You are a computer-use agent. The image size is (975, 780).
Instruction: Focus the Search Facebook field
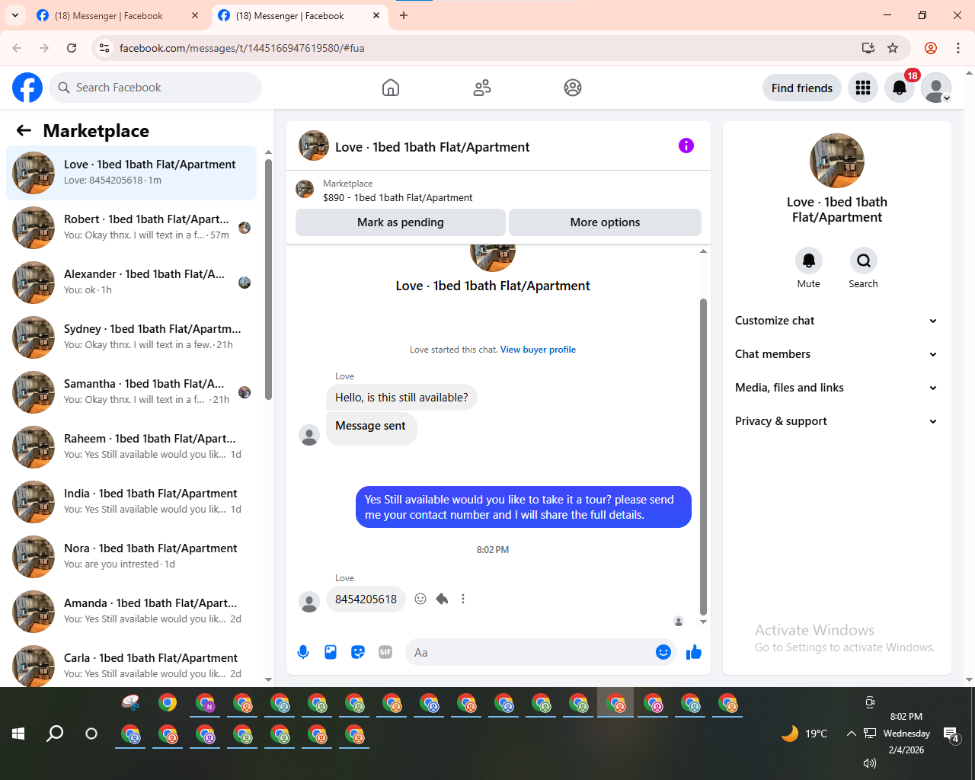point(155,88)
